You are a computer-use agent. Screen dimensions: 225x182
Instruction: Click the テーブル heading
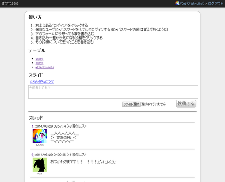point(37,50)
